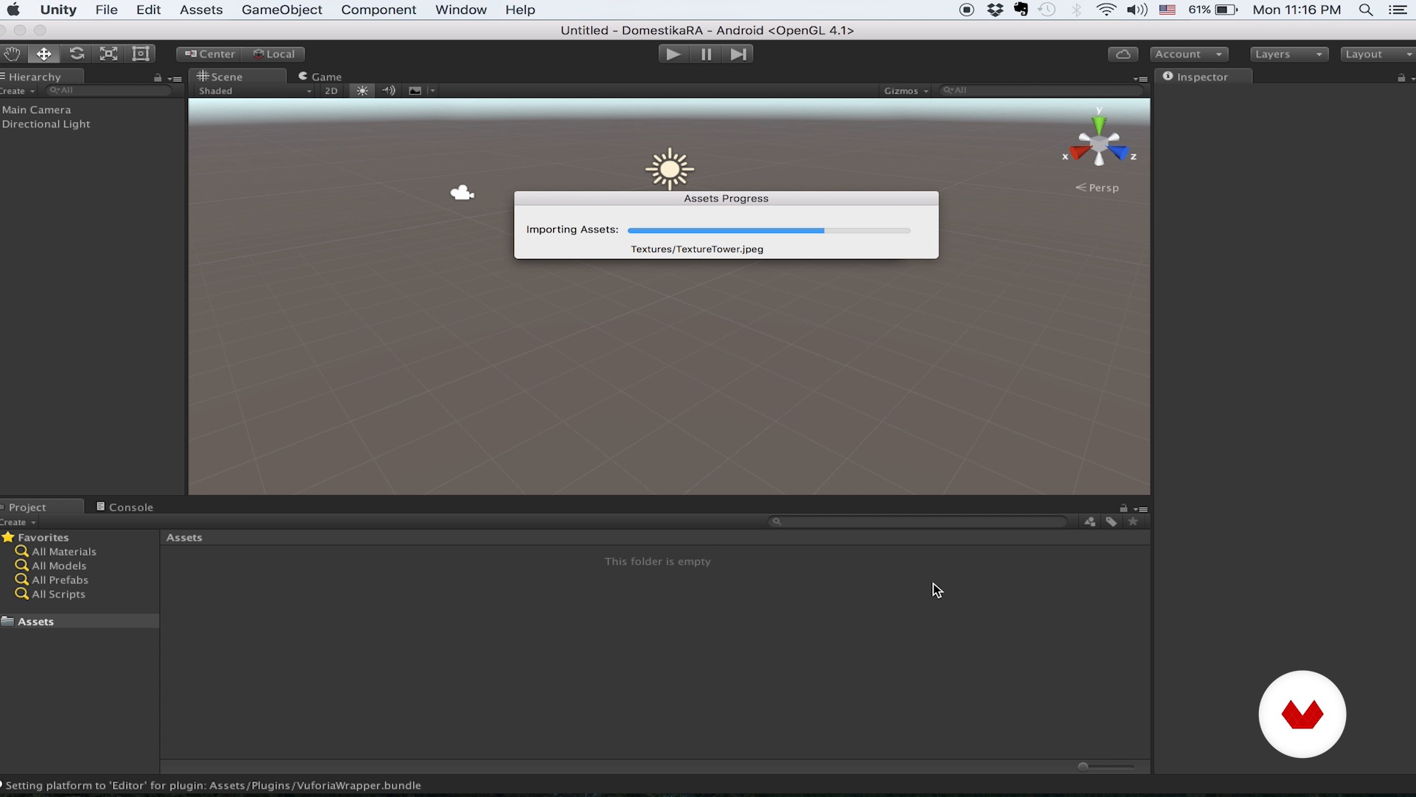Open the Gizmos dropdown

(906, 91)
